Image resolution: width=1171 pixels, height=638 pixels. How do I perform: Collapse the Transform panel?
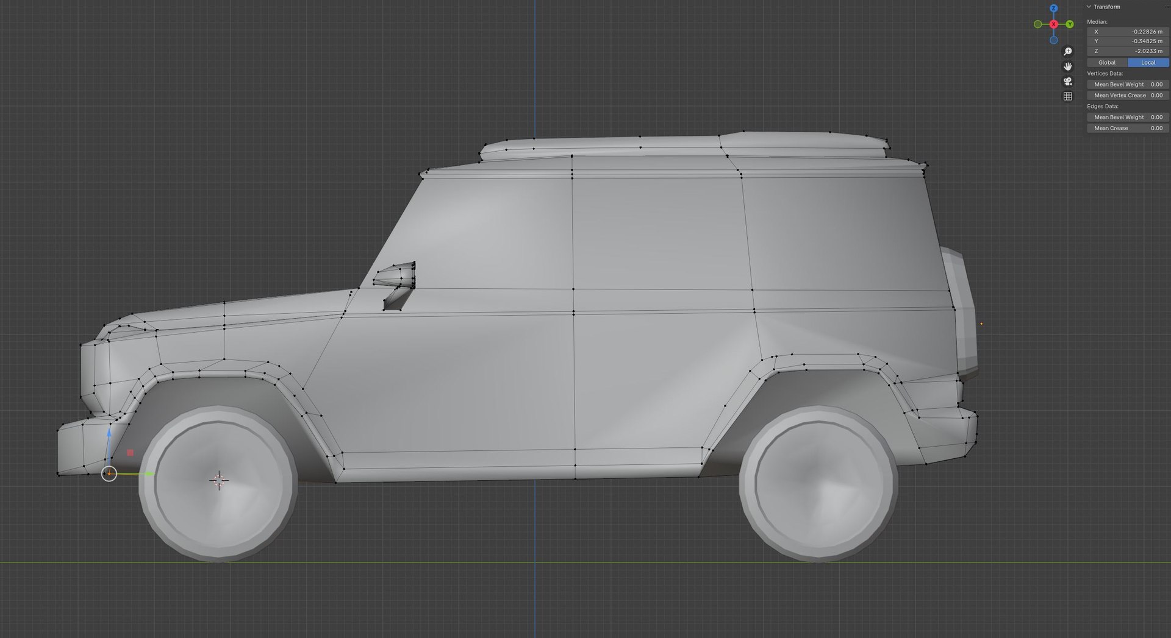[1089, 7]
